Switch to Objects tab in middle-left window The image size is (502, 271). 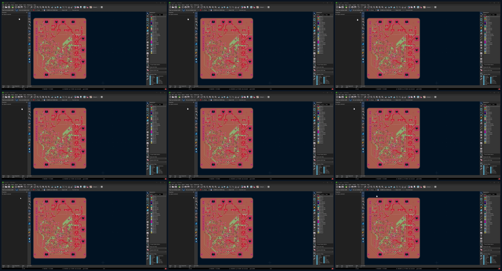point(156,105)
